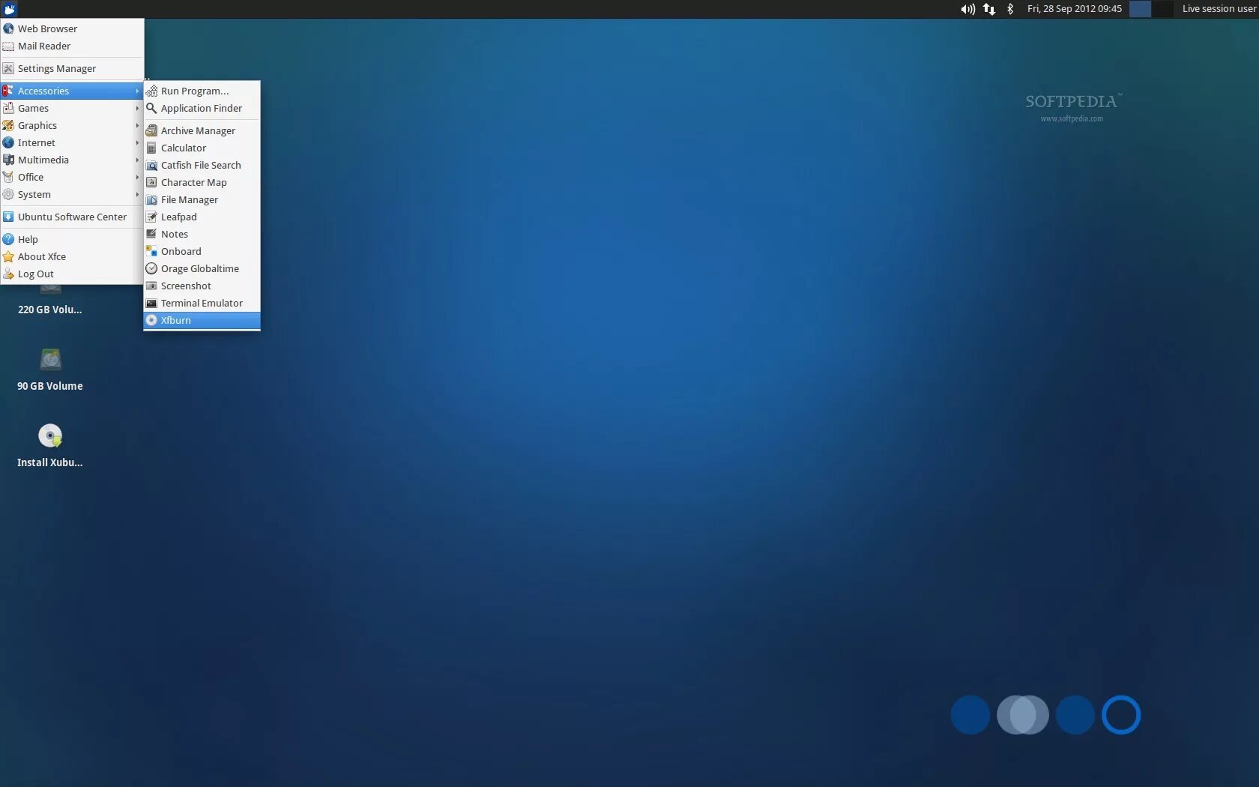Click the Bluetooth indicator icon
The height and width of the screenshot is (787, 1259).
[x=1010, y=9]
